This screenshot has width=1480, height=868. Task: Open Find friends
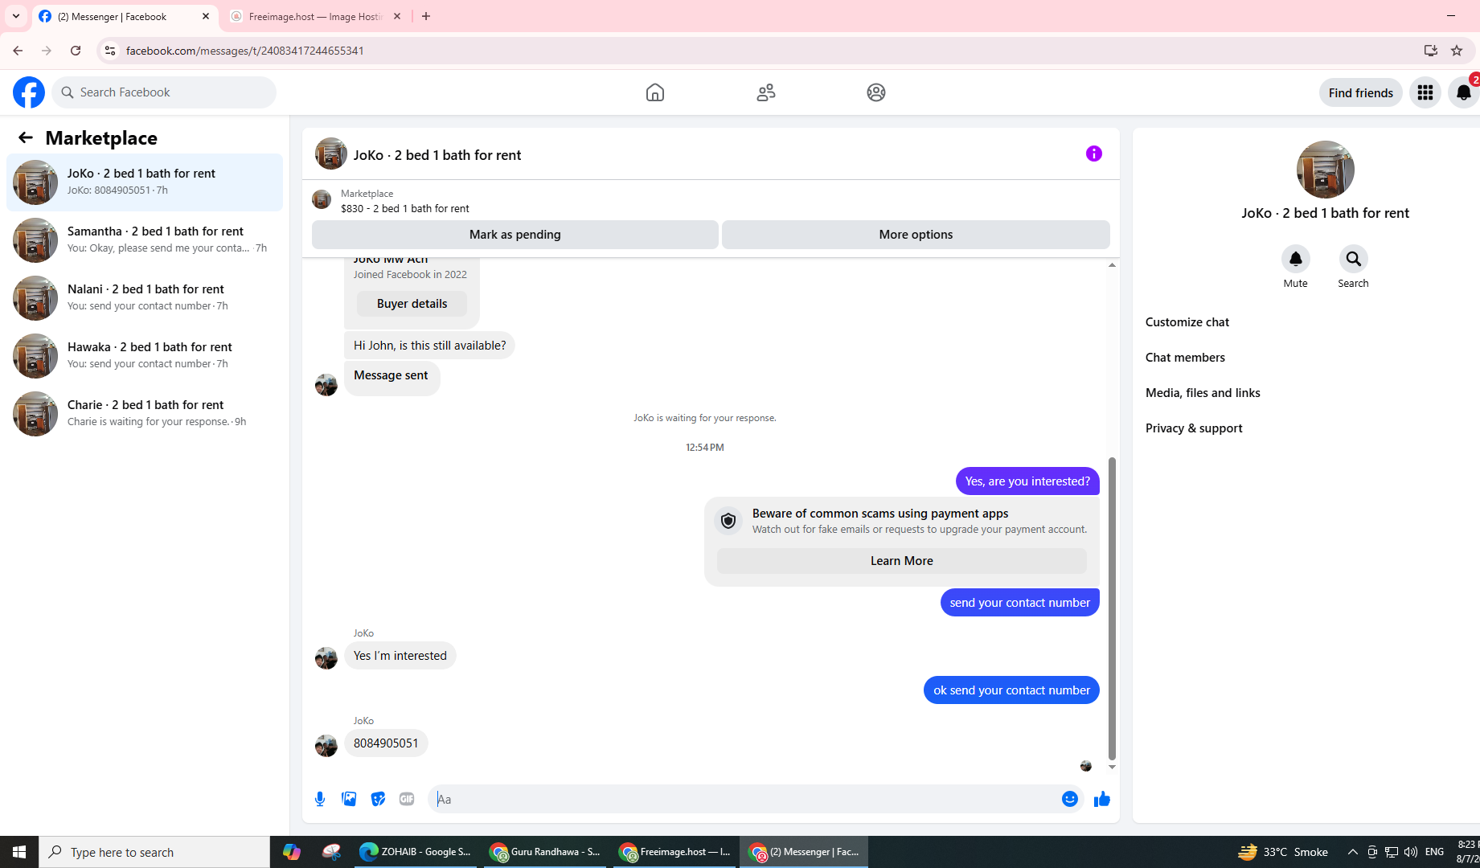[1361, 92]
